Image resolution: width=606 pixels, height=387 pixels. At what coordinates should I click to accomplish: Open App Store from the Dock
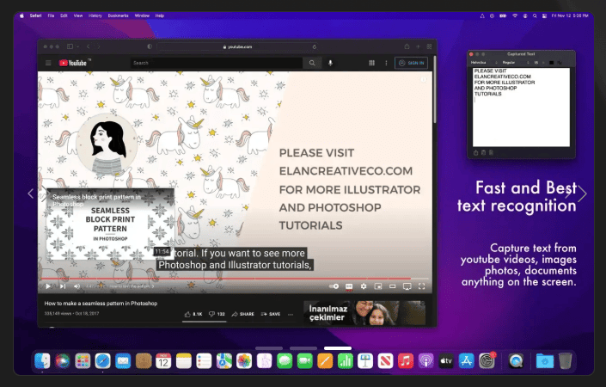coord(466,361)
